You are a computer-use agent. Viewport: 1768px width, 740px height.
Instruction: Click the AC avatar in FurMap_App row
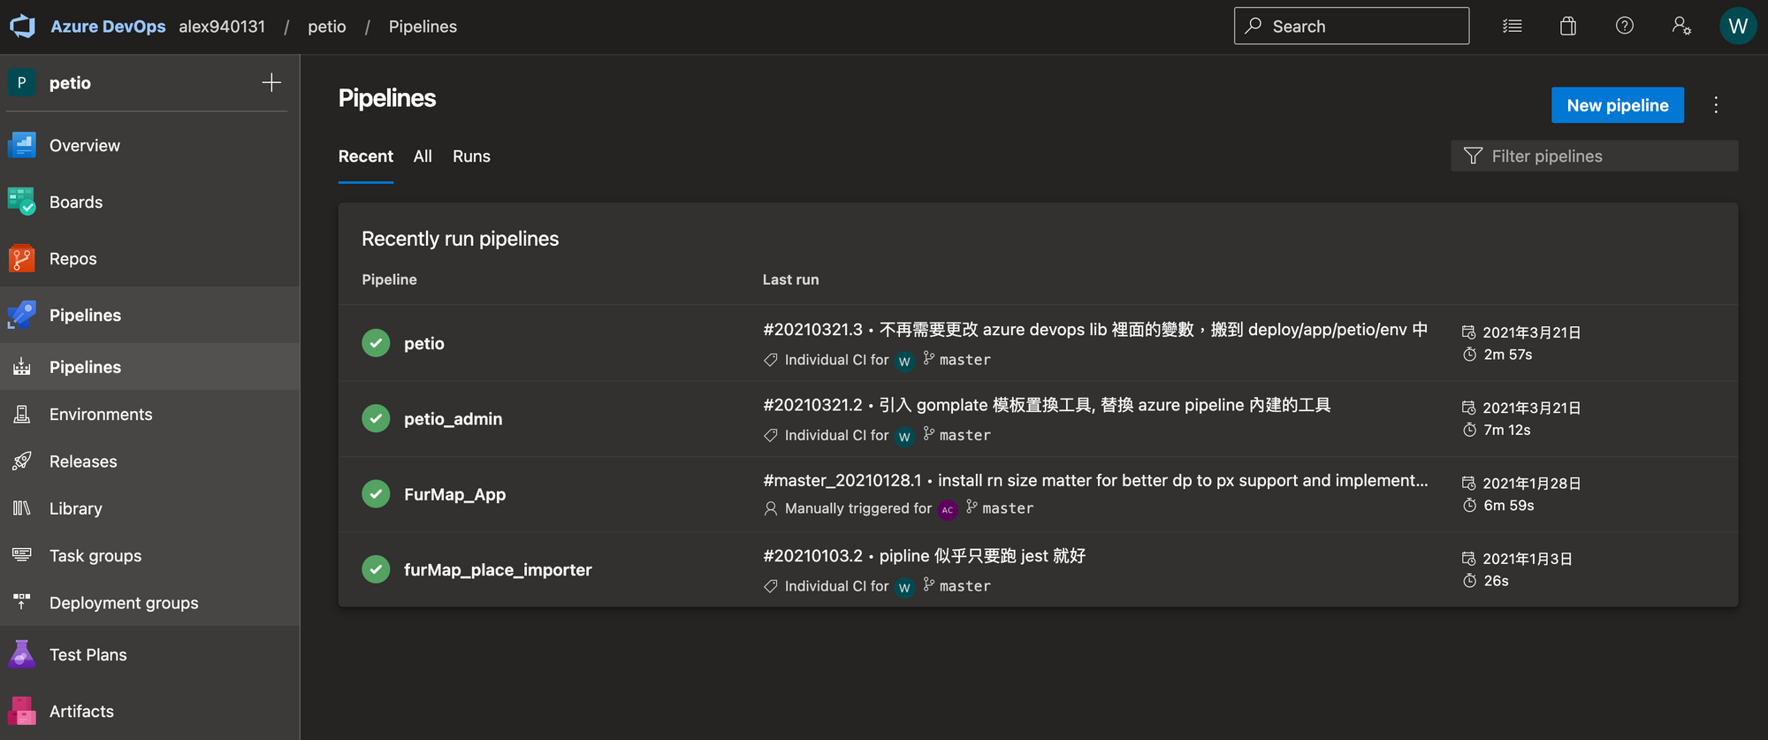(948, 509)
